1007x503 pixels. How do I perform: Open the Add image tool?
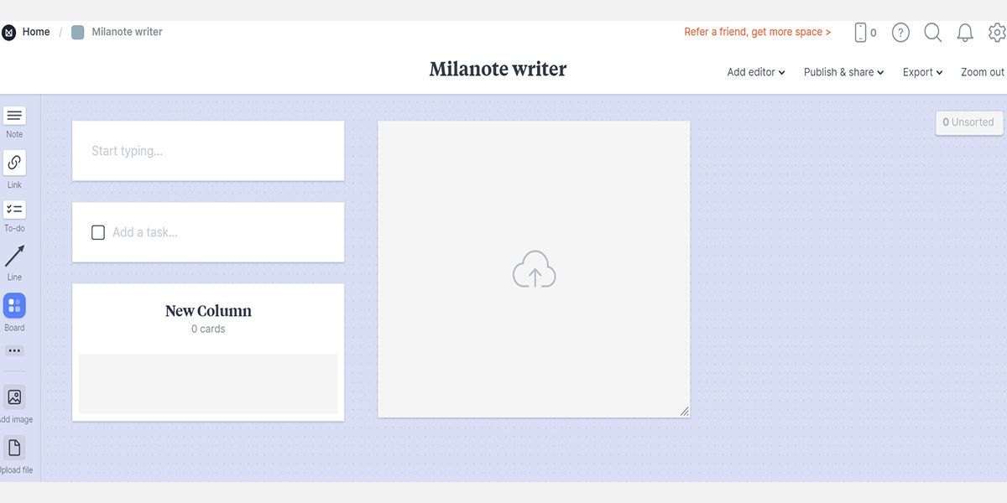click(x=14, y=397)
